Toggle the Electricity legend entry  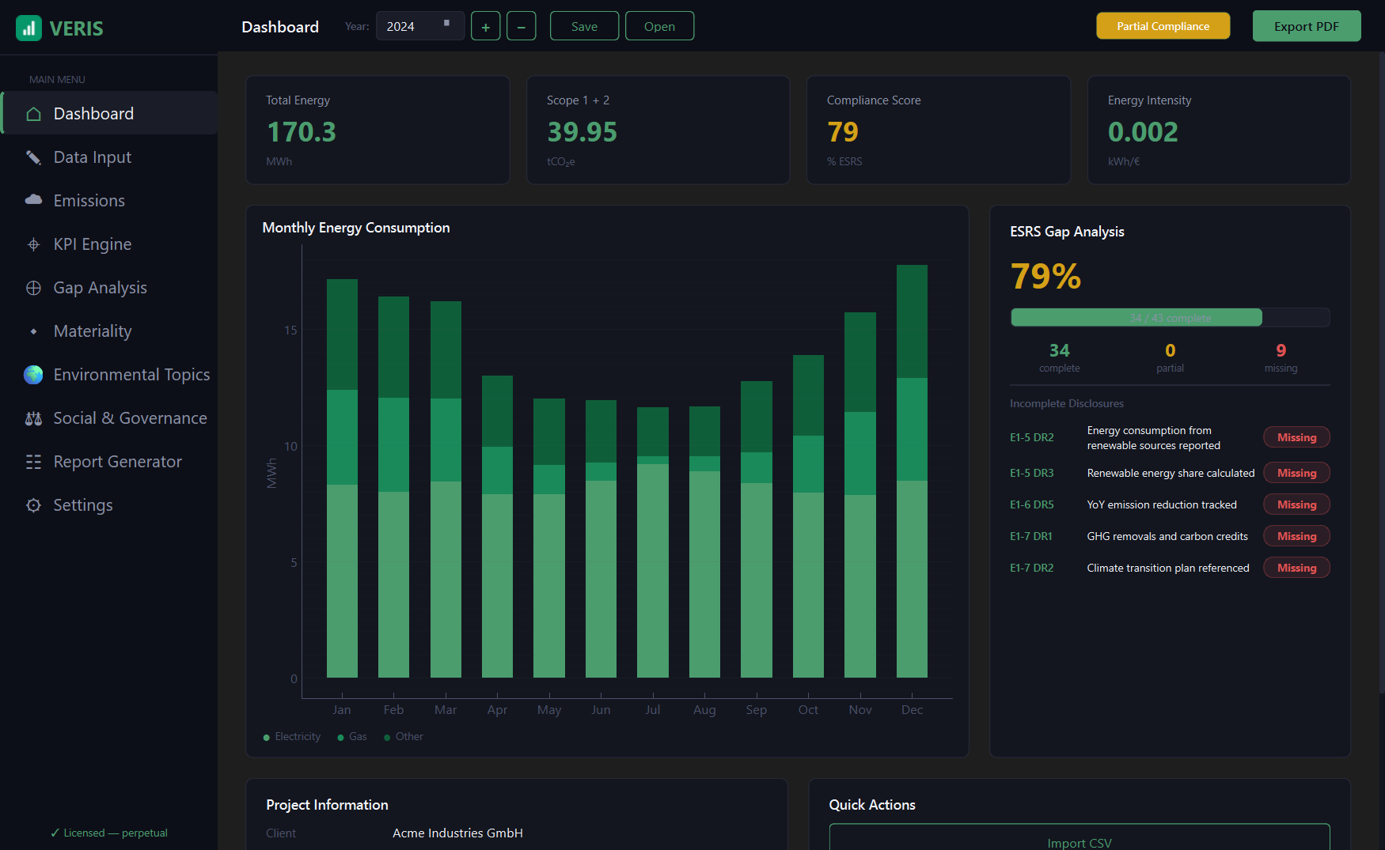292,737
